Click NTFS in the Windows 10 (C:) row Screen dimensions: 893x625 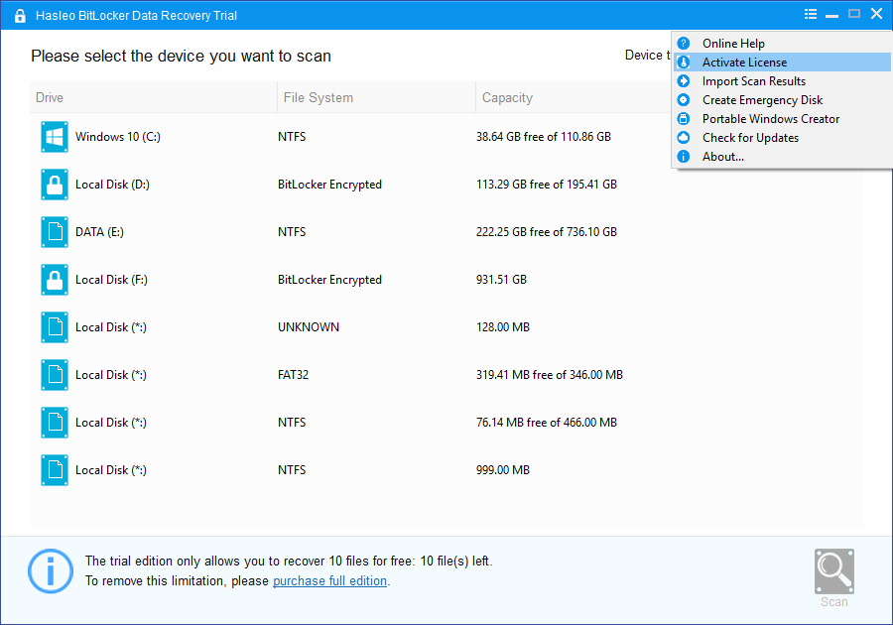tap(292, 137)
